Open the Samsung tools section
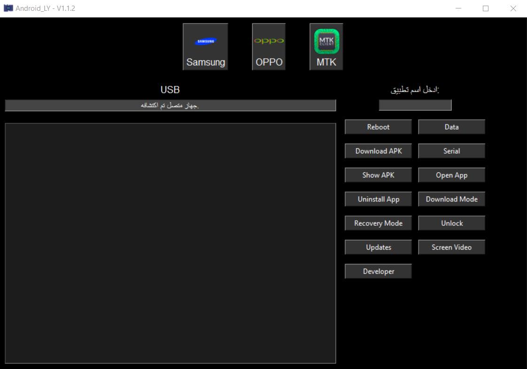527x369 pixels. tap(205, 47)
